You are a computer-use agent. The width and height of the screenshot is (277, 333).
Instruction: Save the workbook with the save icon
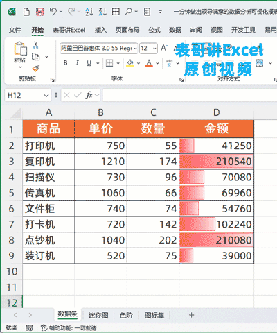tap(39, 12)
